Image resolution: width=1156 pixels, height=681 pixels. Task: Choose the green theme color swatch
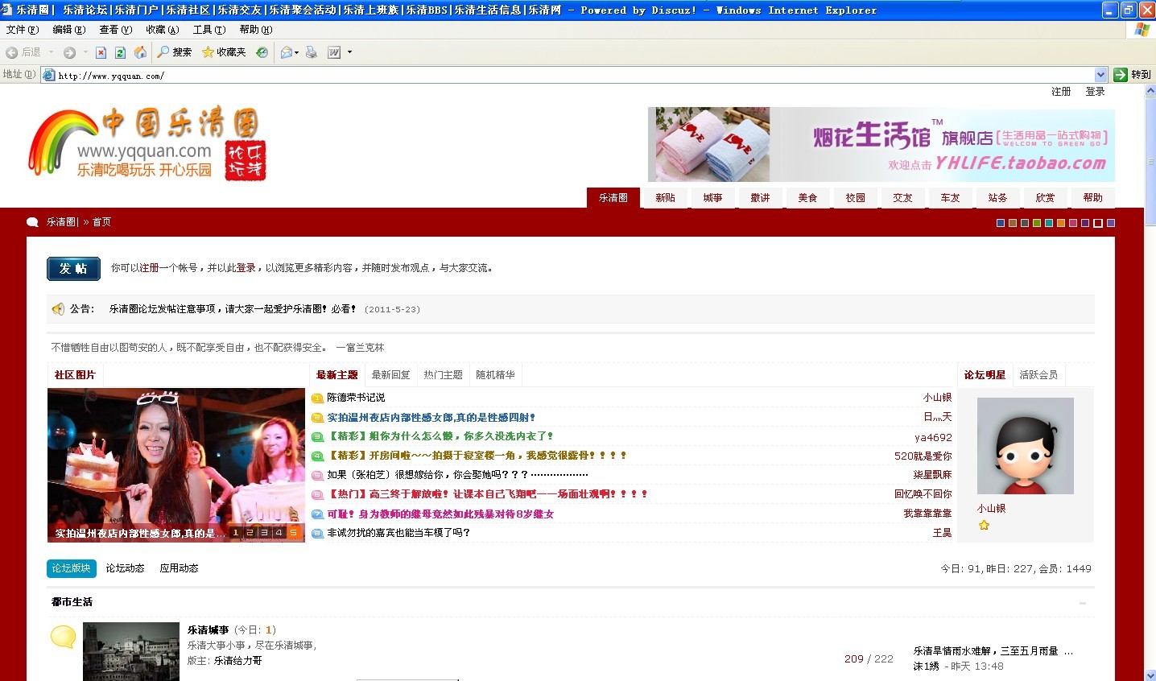(x=1037, y=223)
